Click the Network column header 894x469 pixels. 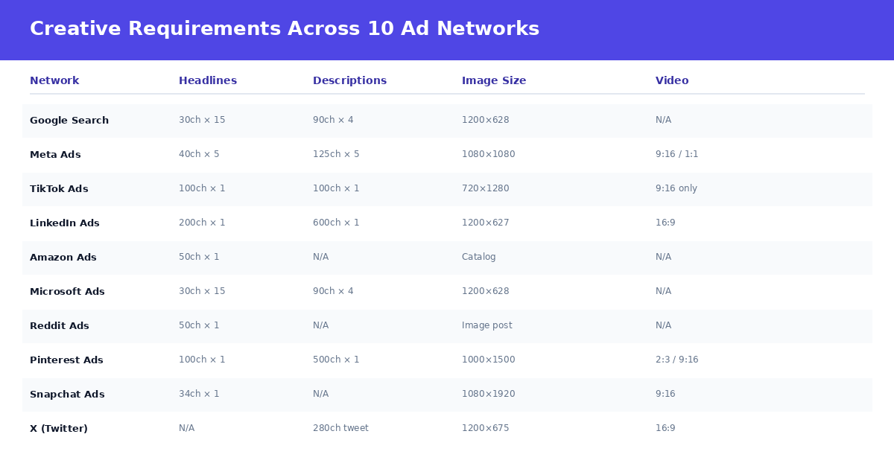(x=54, y=80)
